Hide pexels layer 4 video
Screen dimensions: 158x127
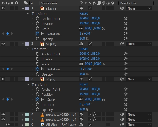coord(3,115)
